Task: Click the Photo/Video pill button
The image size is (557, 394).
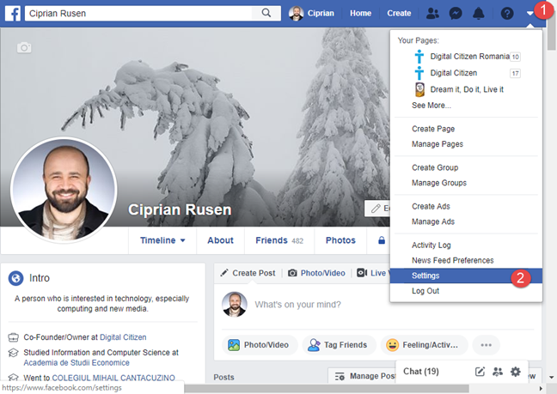Action: point(260,345)
